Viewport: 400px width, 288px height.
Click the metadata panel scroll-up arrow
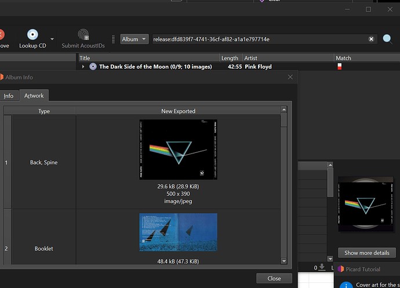point(330,165)
